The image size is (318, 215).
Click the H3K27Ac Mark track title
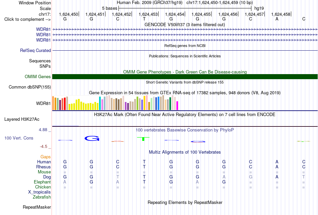tap(185, 114)
